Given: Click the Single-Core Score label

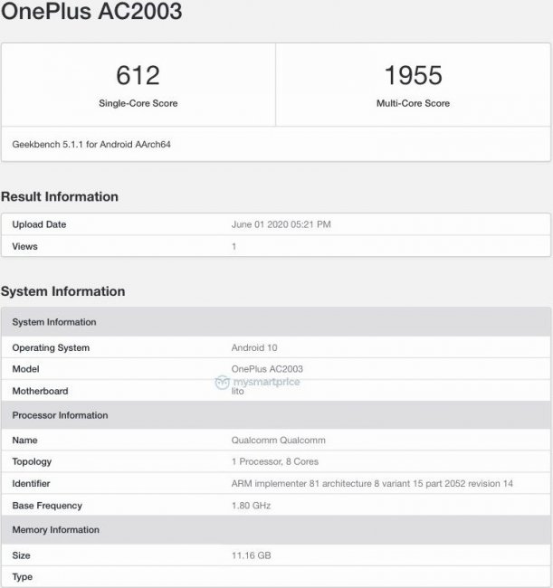Looking at the screenshot, I should [138, 103].
